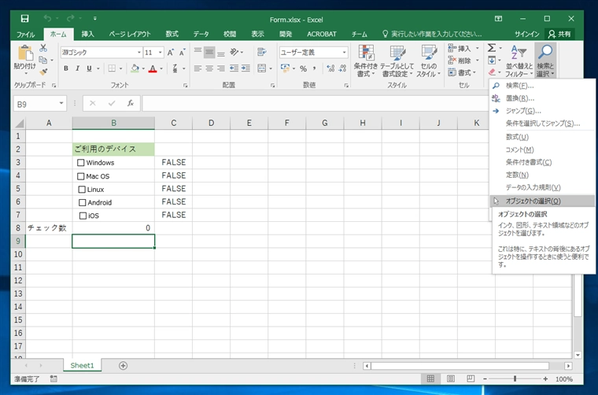Save the workbook with the floppy icon
The image size is (598, 395).
[x=25, y=19]
